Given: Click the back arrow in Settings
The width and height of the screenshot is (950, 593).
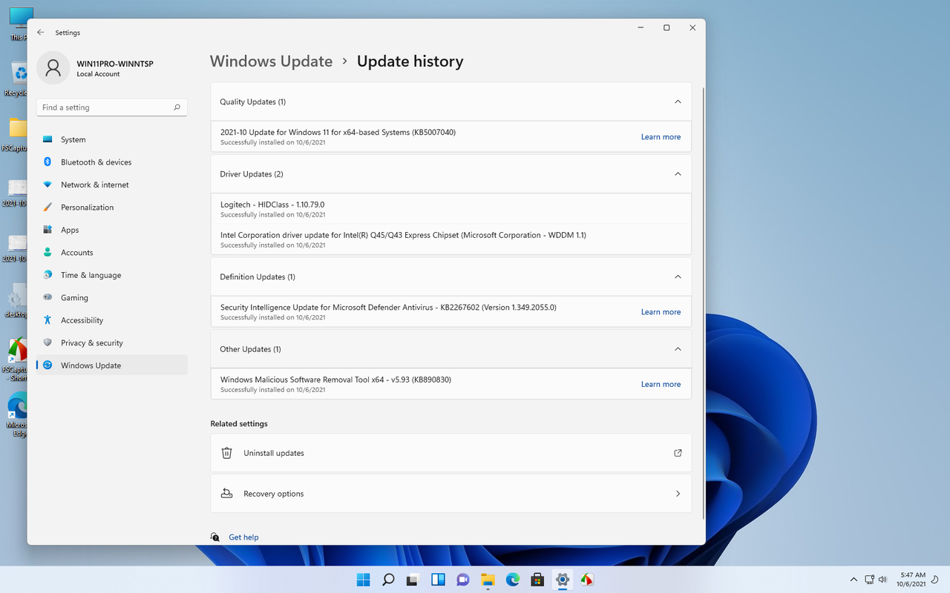Looking at the screenshot, I should pyautogui.click(x=41, y=33).
